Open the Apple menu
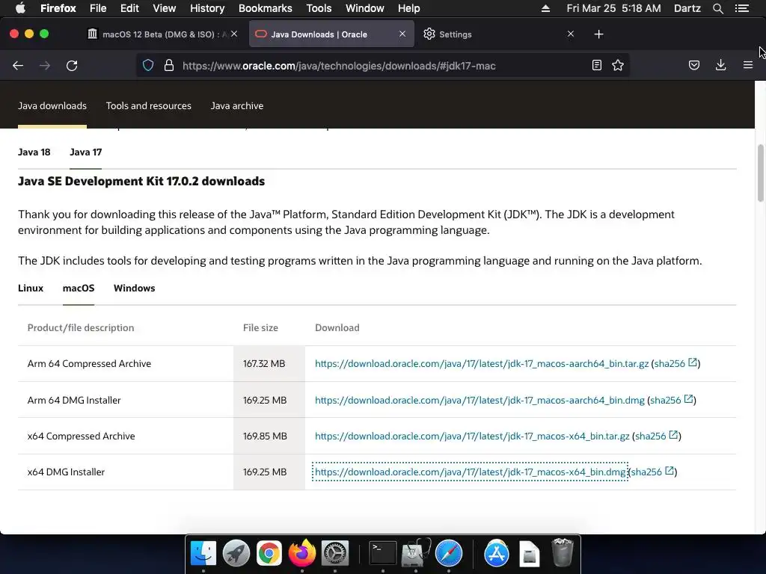The height and width of the screenshot is (574, 766). (20, 8)
